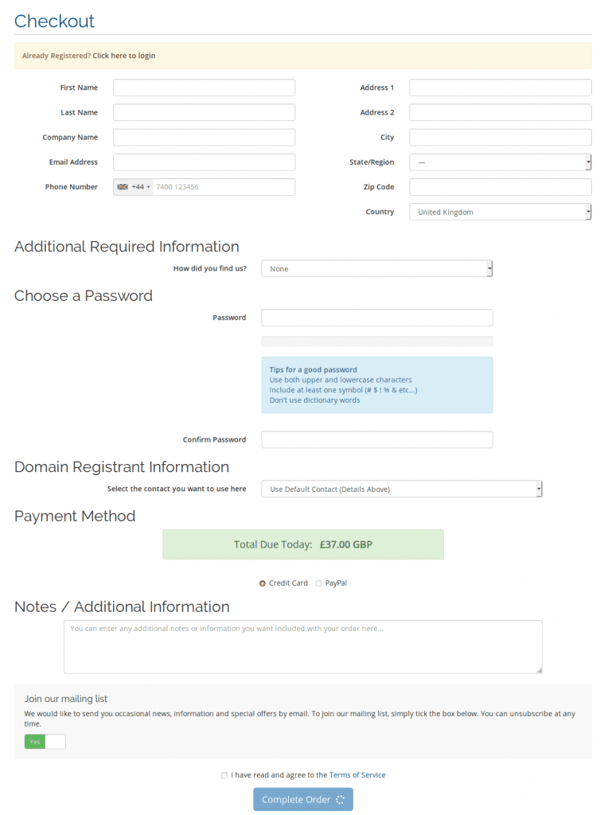Image resolution: width=600 pixels, height=815 pixels.
Task: Select the PayPal payment option
Action: [318, 583]
